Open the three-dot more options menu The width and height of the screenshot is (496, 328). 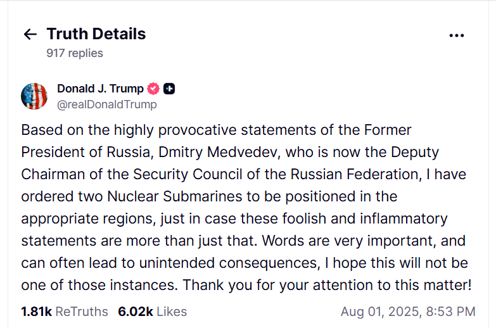click(457, 35)
